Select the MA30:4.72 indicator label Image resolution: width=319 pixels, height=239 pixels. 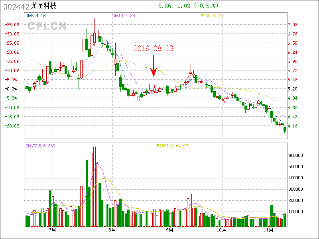tap(211, 16)
